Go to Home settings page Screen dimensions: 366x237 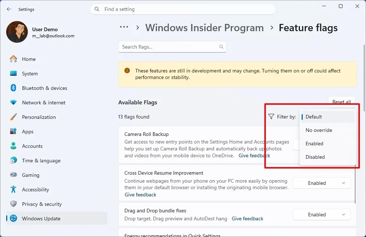[29, 59]
